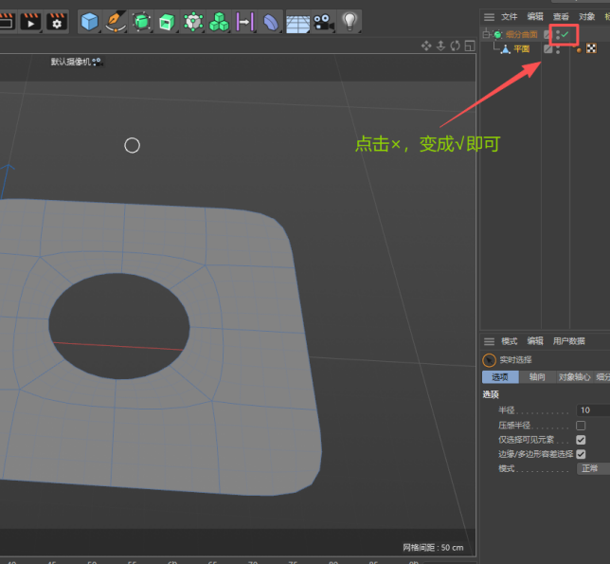
Task: Toggle the green checkmark enable on 细分曲面
Action: click(565, 35)
